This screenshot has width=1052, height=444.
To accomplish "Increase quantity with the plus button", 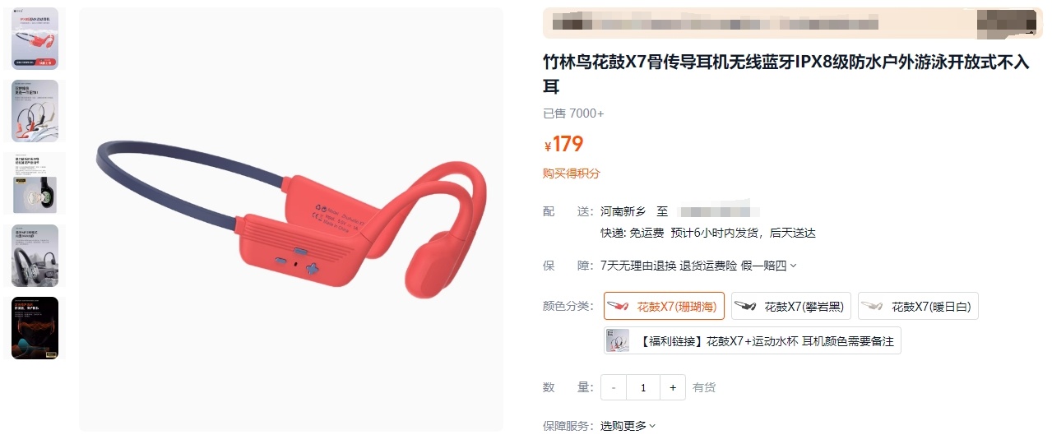I will point(673,387).
